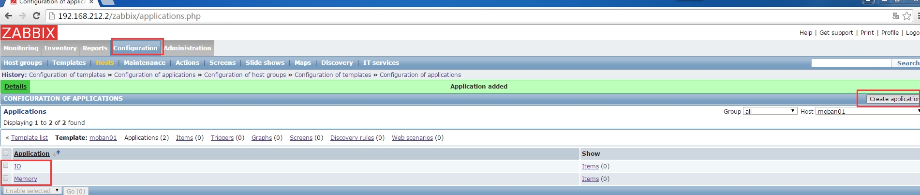The width and height of the screenshot is (920, 195).
Task: Open the Help link
Action: tap(806, 32)
